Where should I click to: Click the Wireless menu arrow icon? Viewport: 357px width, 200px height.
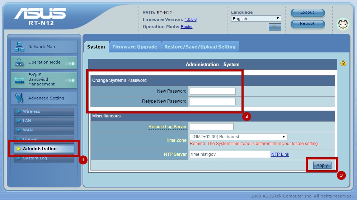pyautogui.click(x=19, y=111)
